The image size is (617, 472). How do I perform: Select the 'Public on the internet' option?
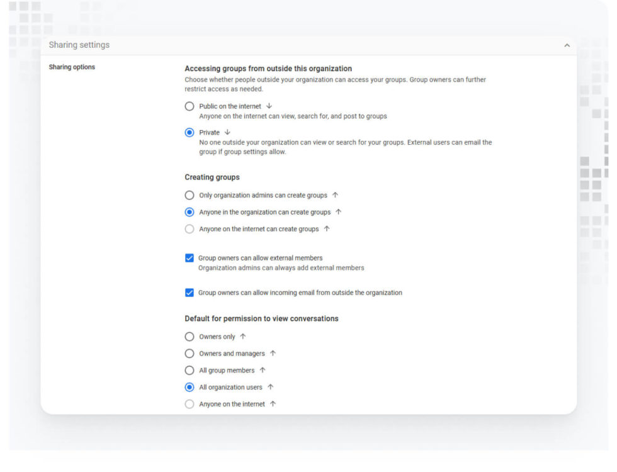click(190, 106)
